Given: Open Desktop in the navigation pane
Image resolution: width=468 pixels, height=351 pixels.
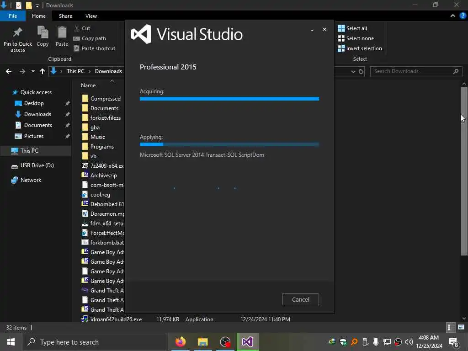Looking at the screenshot, I should (x=34, y=103).
